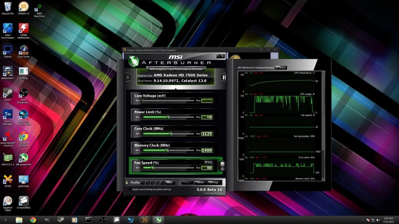Open Windows Explorer from the taskbar
The image size is (399, 224).
(x=19, y=220)
